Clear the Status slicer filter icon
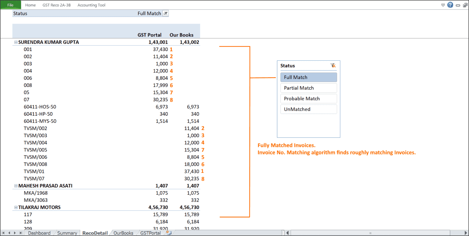The width and height of the screenshot is (469, 236). 333,65
